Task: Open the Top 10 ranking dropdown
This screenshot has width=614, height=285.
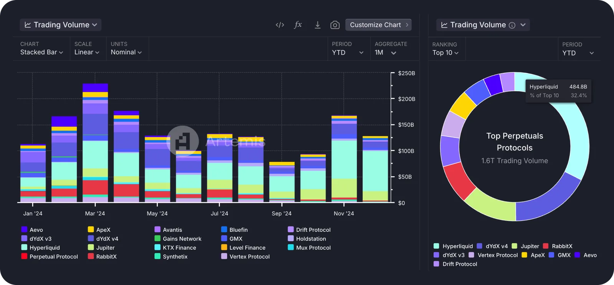Action: (x=446, y=53)
